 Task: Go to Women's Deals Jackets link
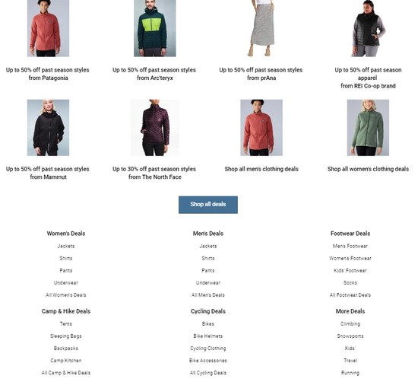pos(66,246)
